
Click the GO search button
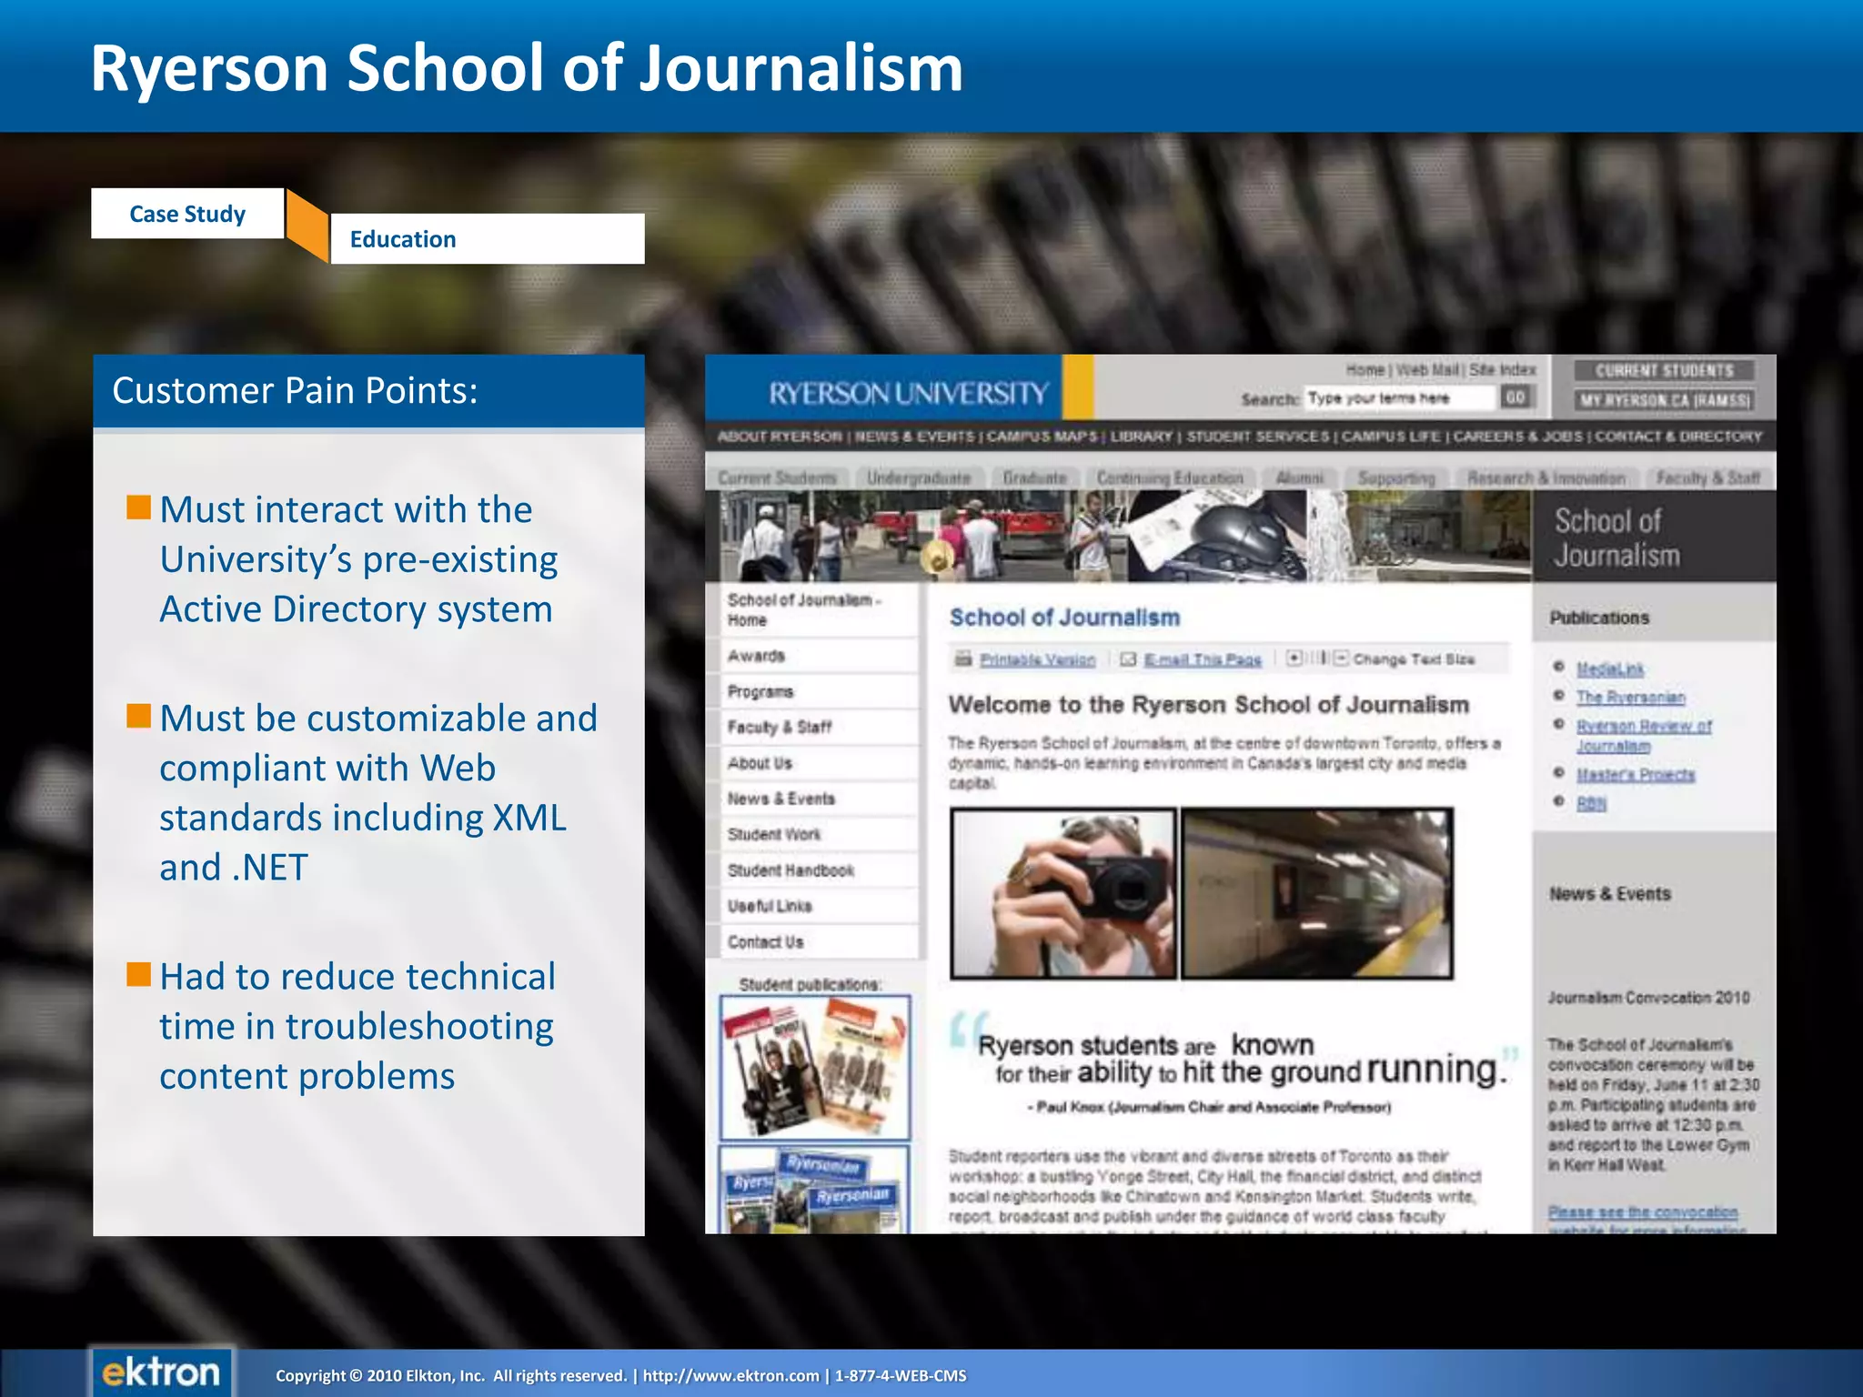point(1515,397)
